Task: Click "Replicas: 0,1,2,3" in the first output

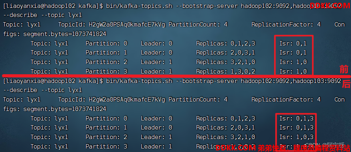Action: click(x=226, y=43)
